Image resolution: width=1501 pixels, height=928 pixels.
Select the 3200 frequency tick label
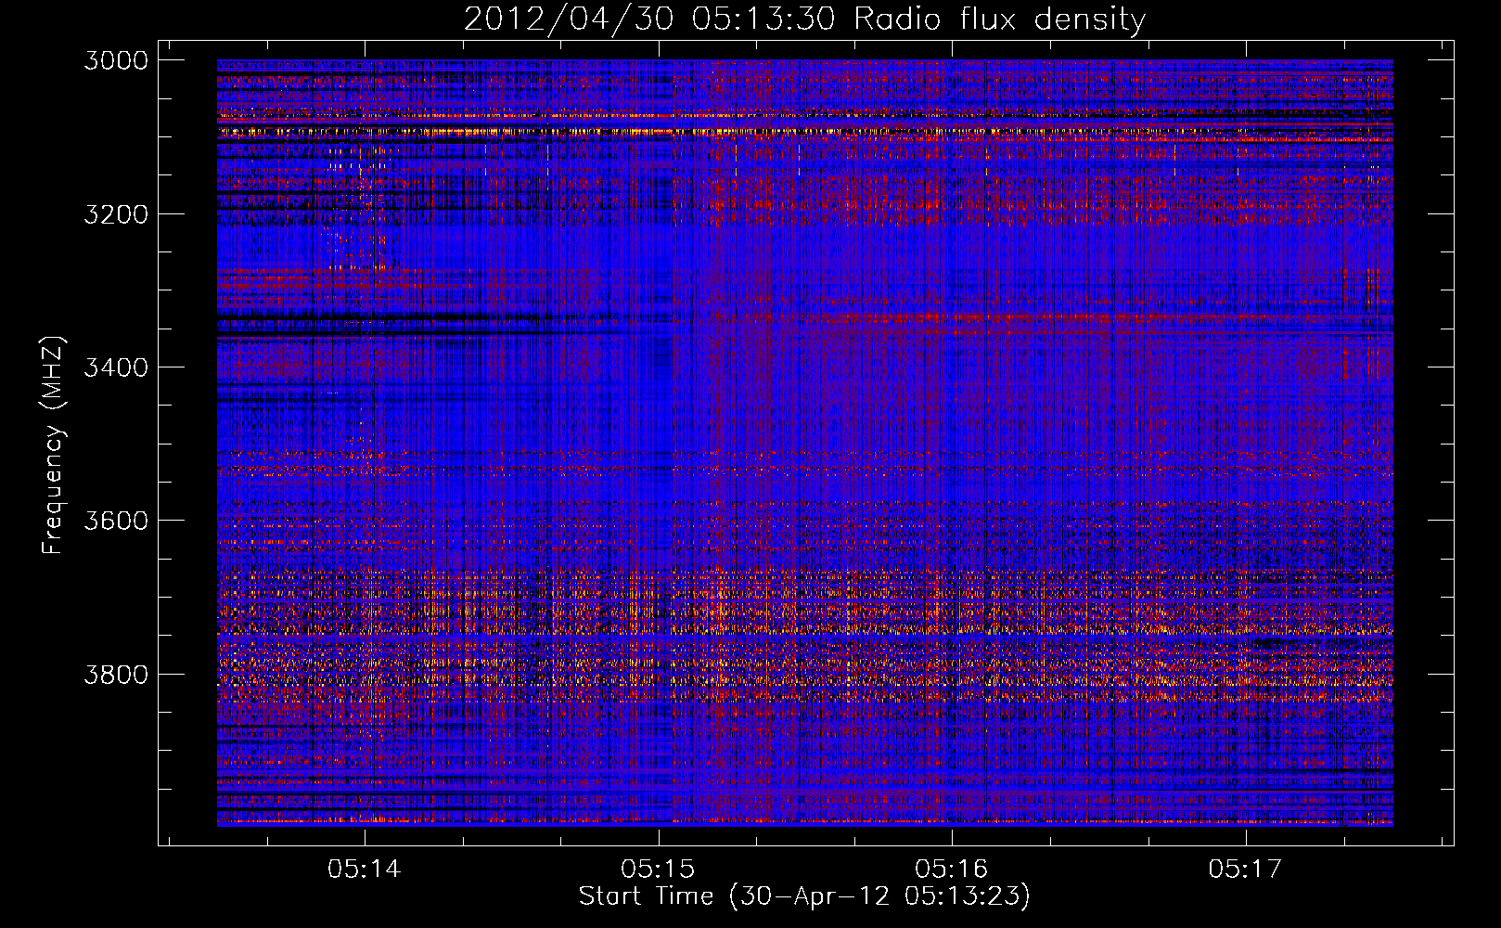pos(116,214)
